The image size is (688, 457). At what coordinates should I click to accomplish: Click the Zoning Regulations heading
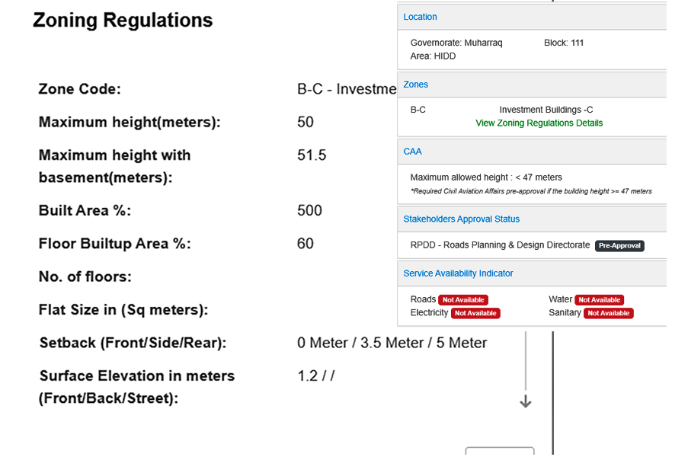123,20
